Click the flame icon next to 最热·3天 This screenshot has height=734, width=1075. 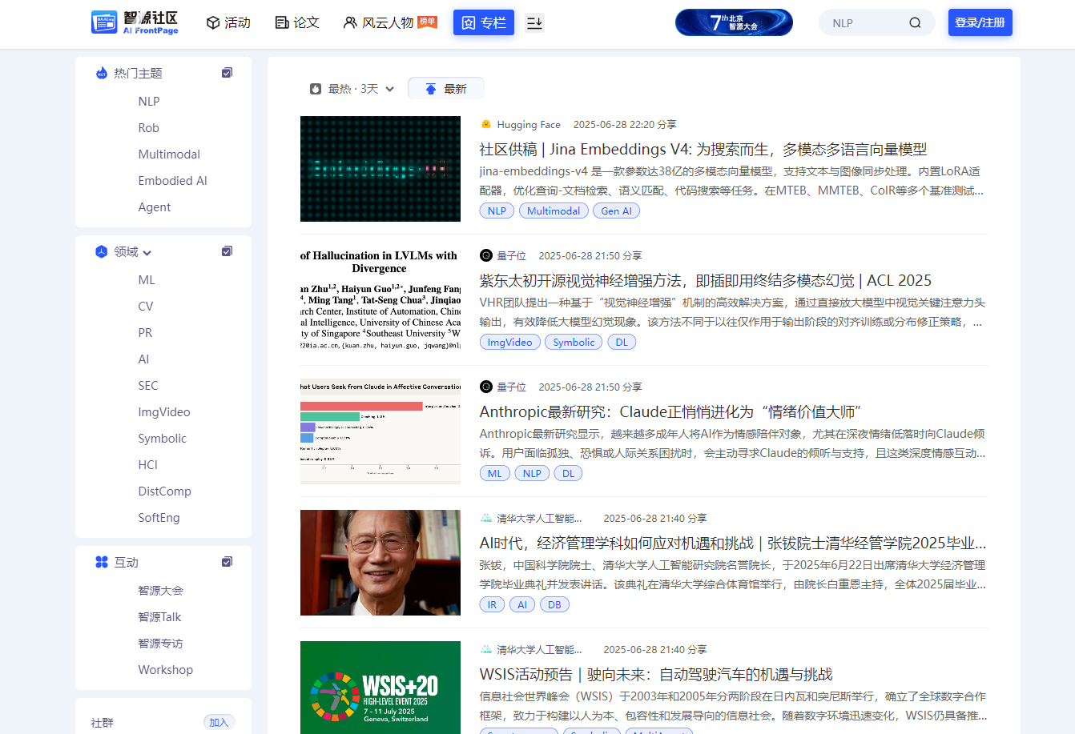pyautogui.click(x=316, y=88)
